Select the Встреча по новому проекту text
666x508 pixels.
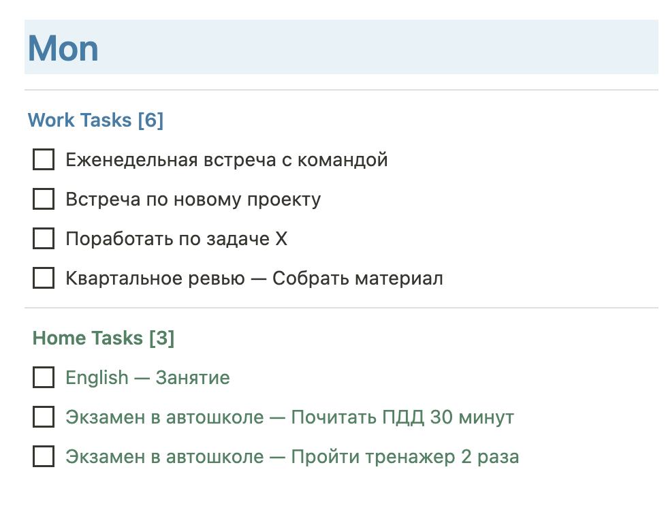193,200
